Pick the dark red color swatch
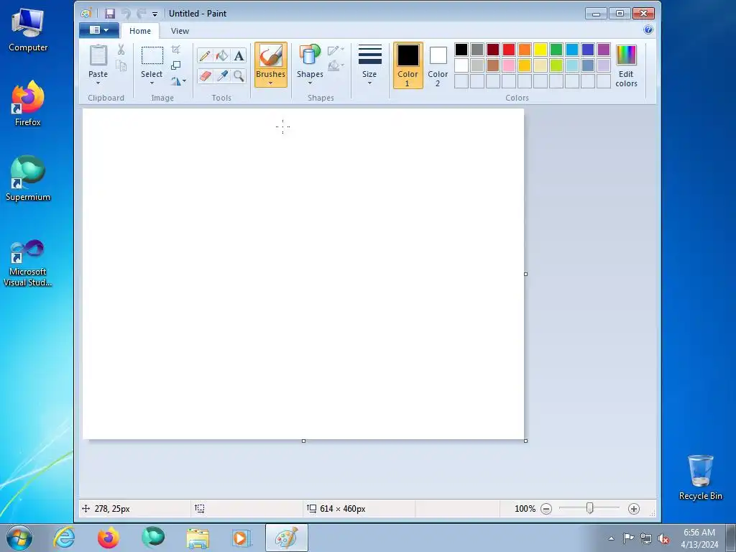The width and height of the screenshot is (736, 552). 493,50
